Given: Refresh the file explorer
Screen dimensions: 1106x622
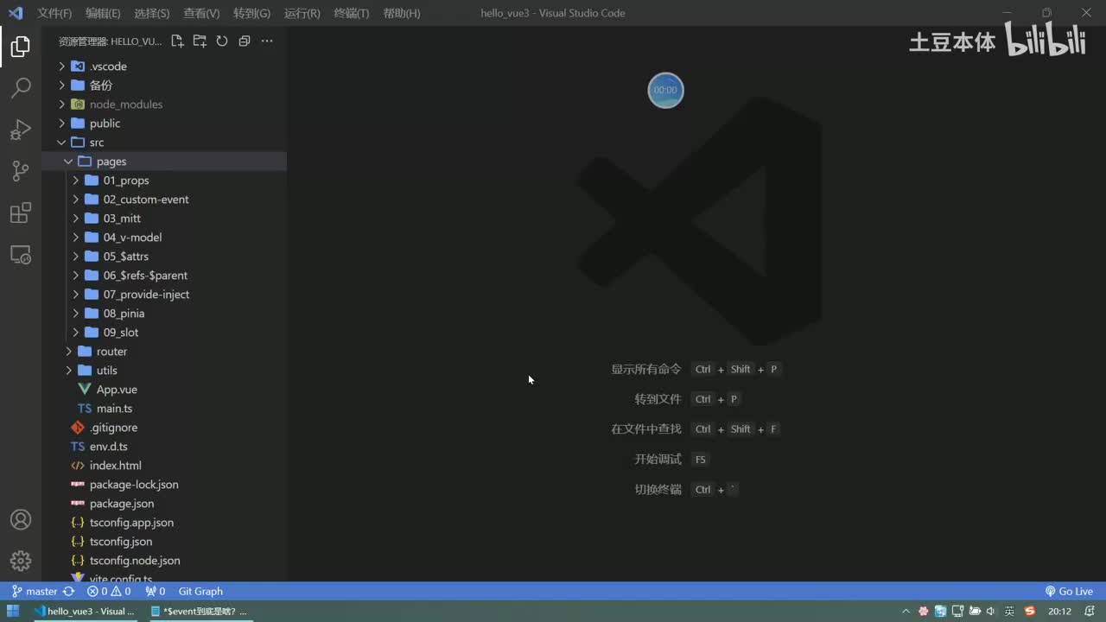Looking at the screenshot, I should (222, 41).
